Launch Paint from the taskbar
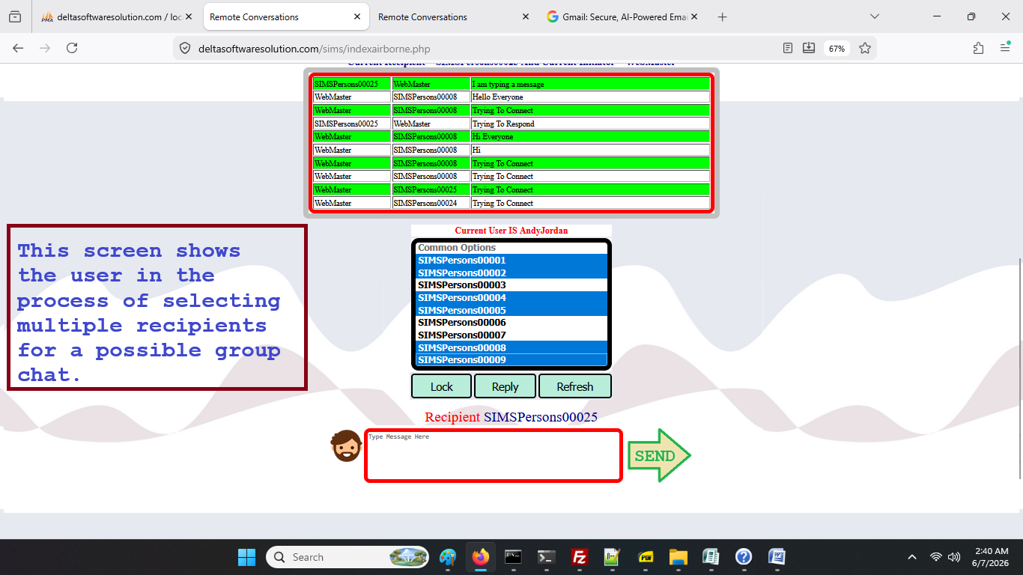 click(448, 557)
